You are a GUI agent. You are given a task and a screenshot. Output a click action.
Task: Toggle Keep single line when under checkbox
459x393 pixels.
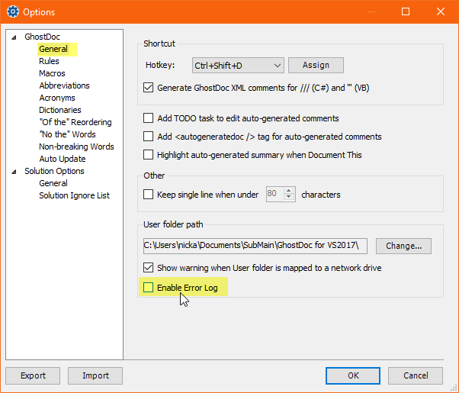[148, 195]
